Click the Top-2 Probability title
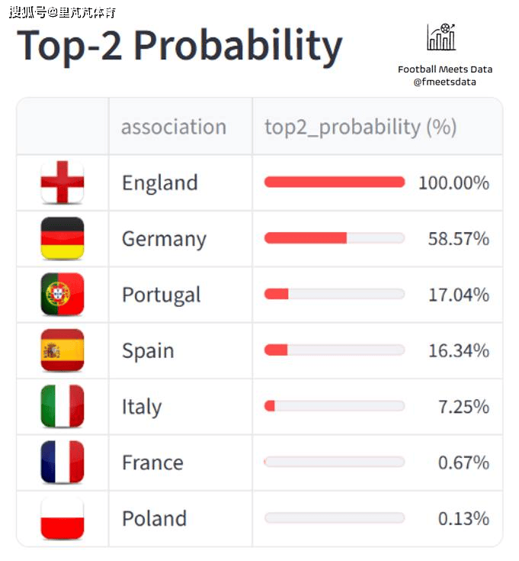The width and height of the screenshot is (519, 561). pos(180,46)
